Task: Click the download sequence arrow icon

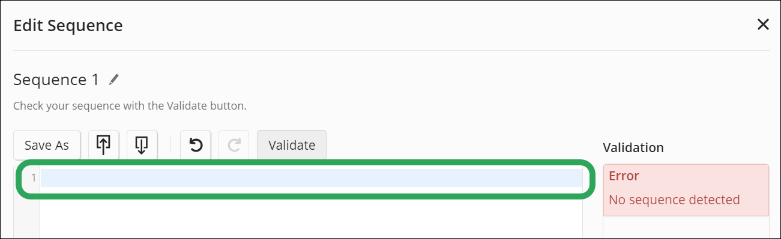Action: click(142, 145)
